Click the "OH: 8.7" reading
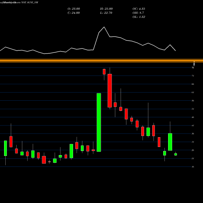 pos(138,13)
